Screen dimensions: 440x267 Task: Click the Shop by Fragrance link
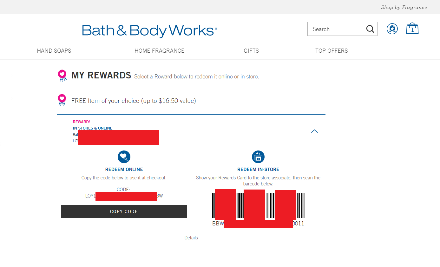(404, 7)
